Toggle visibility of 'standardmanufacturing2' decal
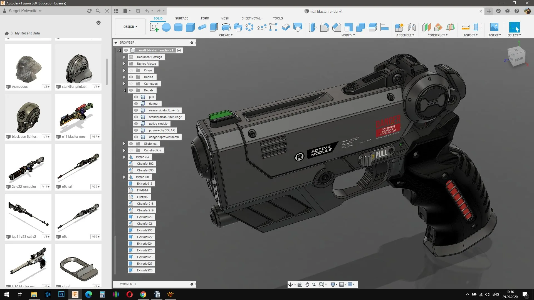 coord(136,117)
